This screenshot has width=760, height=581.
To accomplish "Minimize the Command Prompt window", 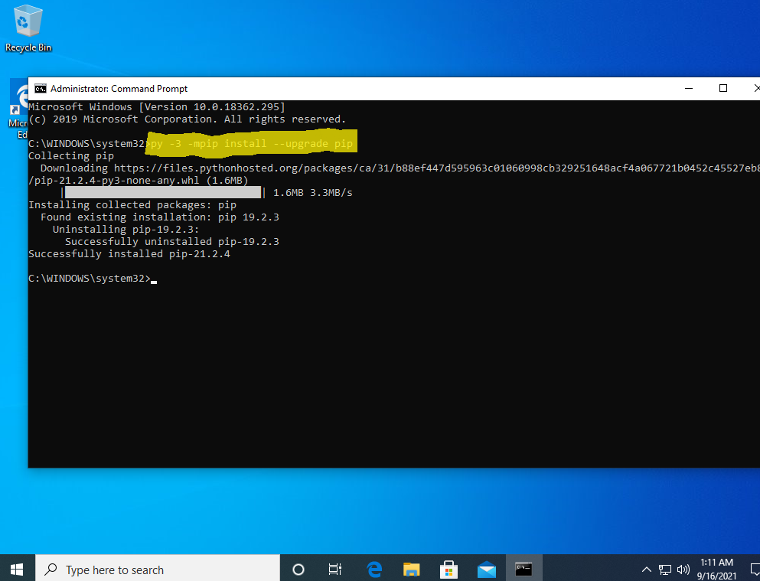I will [689, 88].
